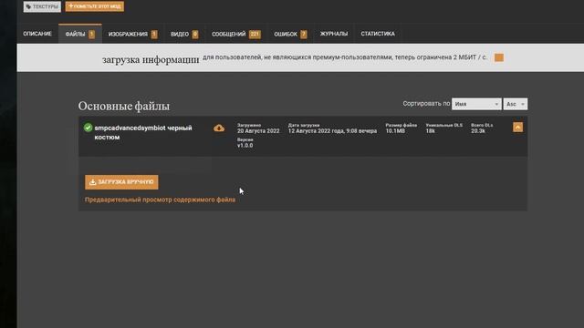The width and height of the screenshot is (584, 328).
Task: Click the orange ПОМЕТЬТЕ ЭТОТ МОД button
Action: [x=95, y=6]
